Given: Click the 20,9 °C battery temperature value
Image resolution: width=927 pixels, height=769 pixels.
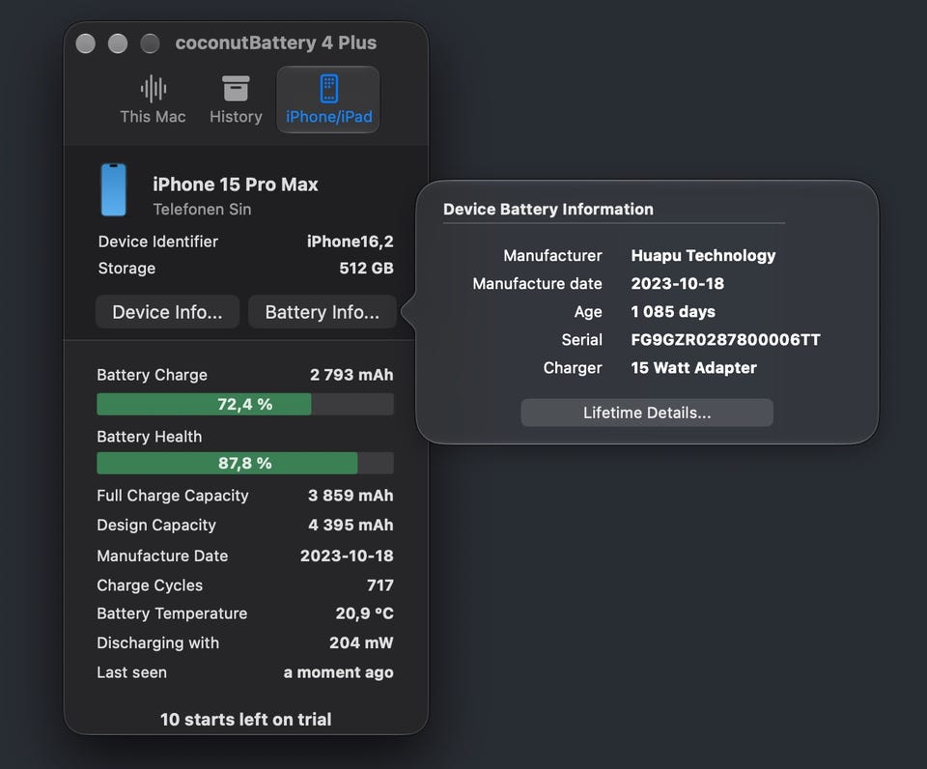Looking at the screenshot, I should (365, 613).
